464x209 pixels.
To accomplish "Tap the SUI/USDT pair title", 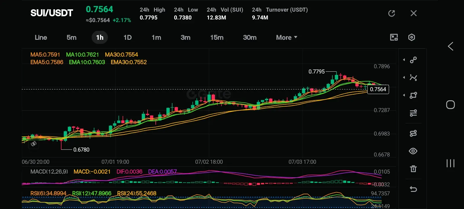I will [52, 13].
